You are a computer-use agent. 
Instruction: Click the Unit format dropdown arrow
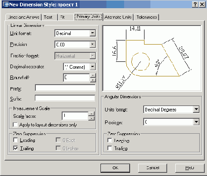pyautogui.click(x=92, y=33)
